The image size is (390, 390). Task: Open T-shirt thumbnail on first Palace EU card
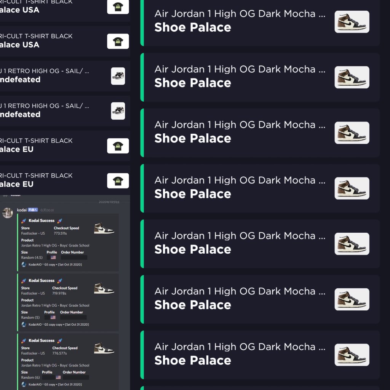(118, 146)
